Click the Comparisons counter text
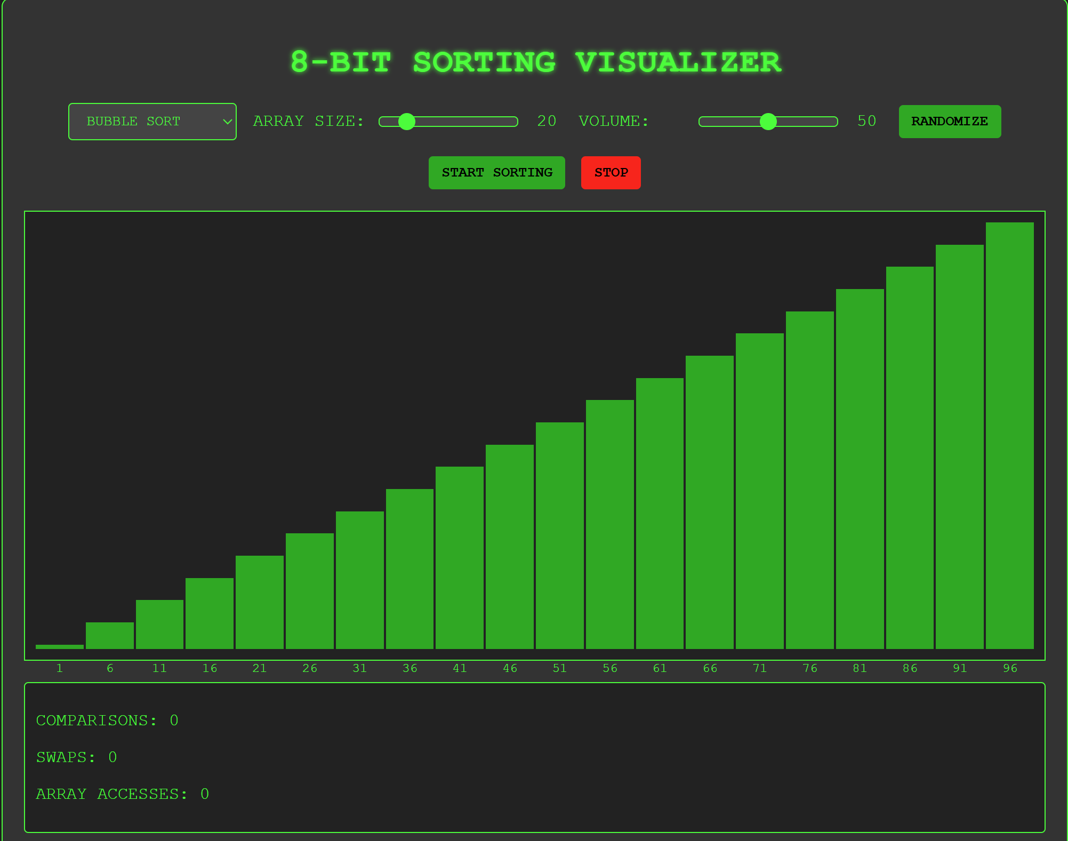 coord(107,720)
